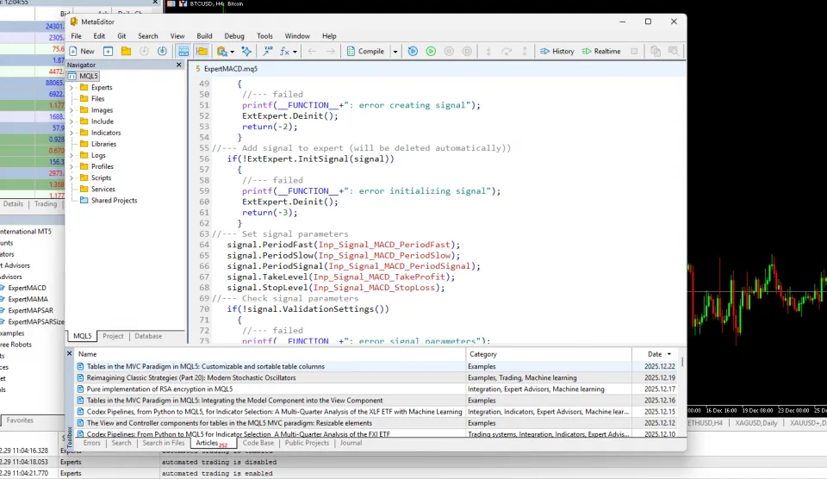Open the Compile button dropdown arrow
This screenshot has width=827, height=479.
click(395, 52)
